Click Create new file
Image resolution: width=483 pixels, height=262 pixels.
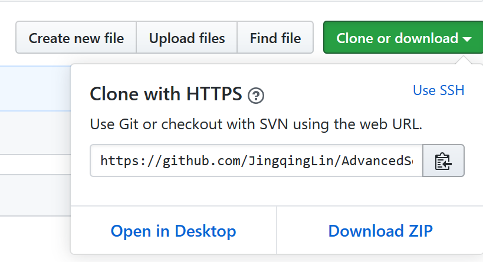(x=76, y=37)
